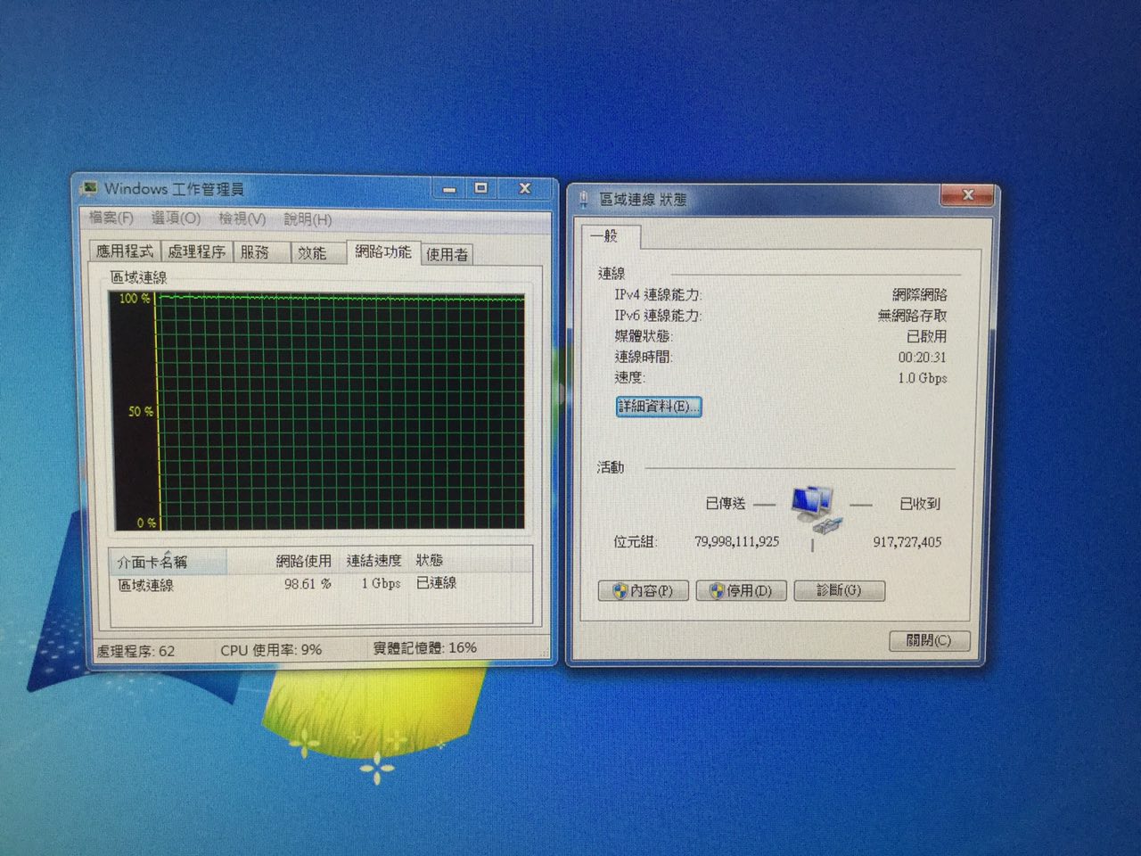Image resolution: width=1141 pixels, height=856 pixels.
Task: Switch to the 應用程式 tab
Action: point(125,251)
